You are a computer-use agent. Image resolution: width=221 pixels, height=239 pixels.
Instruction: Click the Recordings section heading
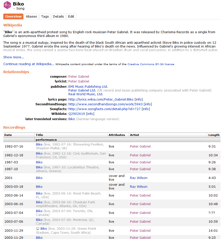14,127
